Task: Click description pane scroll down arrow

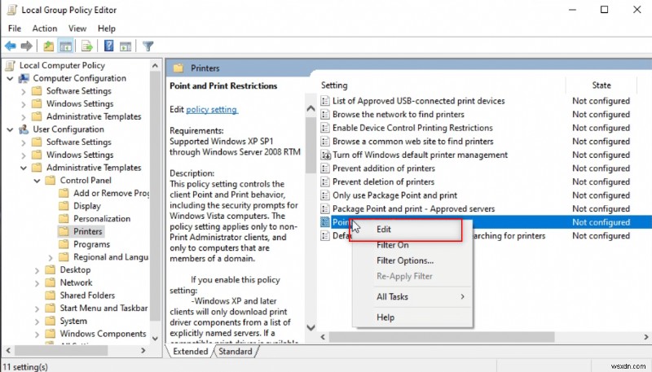Action: point(311,327)
